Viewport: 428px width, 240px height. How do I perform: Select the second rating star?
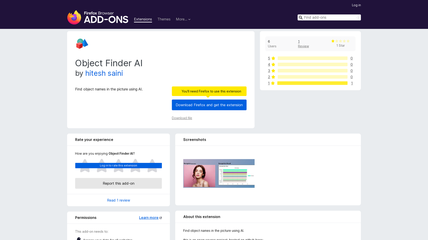point(102,166)
